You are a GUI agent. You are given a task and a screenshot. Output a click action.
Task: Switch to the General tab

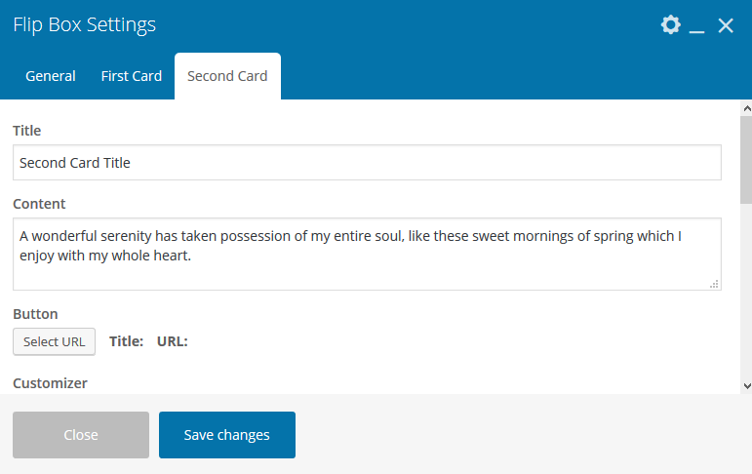(51, 76)
